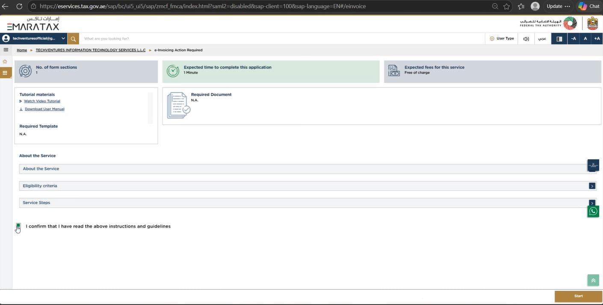The width and height of the screenshot is (603, 305).
Task: Open Copilot Chat in browser
Action: [x=589, y=6]
